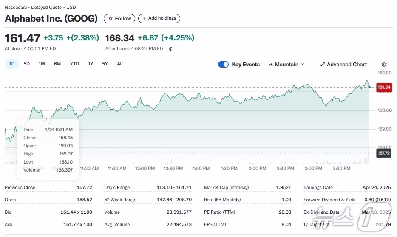Expand the Mountain chart style dropdown
This screenshot has width=397, height=237.
(x=303, y=65)
